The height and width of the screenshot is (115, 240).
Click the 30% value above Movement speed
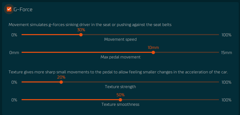point(81,30)
